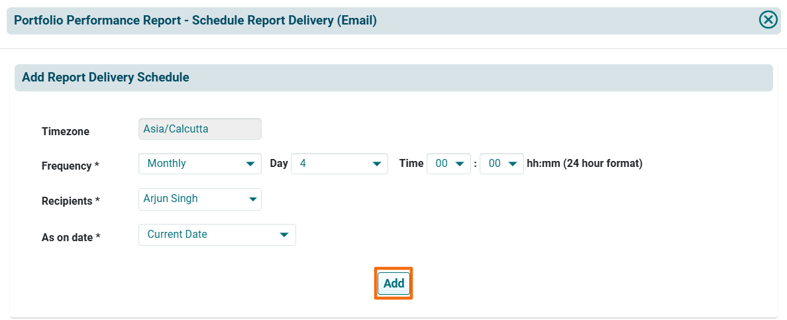The width and height of the screenshot is (787, 320).
Task: Open the Time minutes dropdown
Action: tap(501, 164)
